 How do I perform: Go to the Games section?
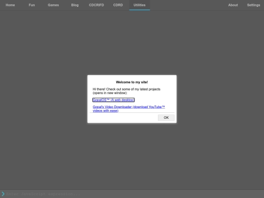pos(53,5)
